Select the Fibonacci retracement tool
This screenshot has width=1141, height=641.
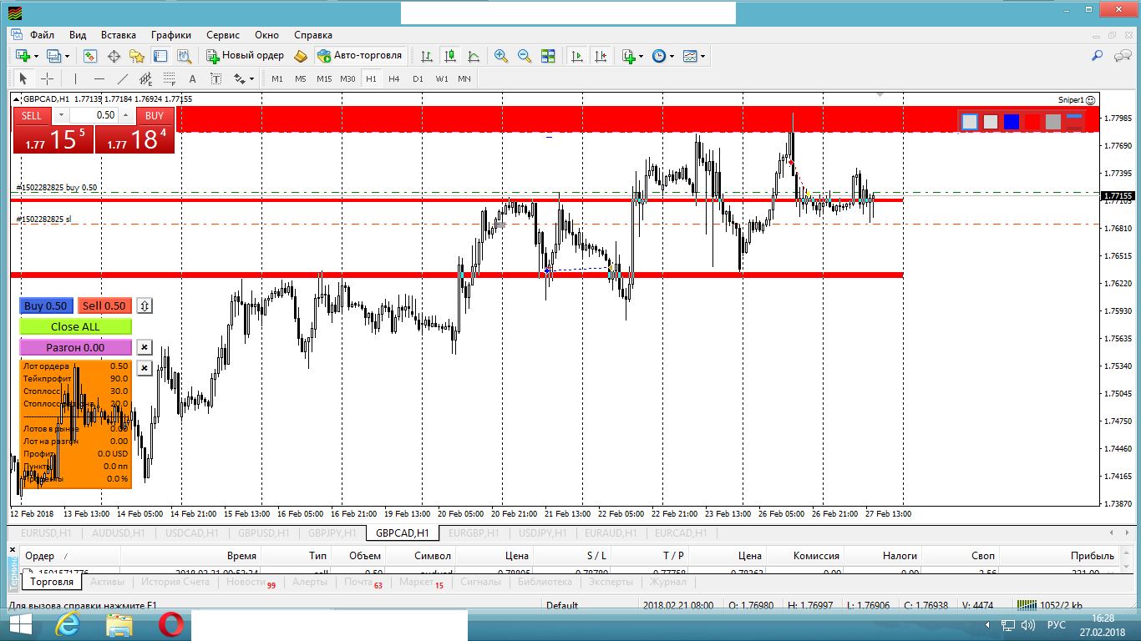tap(170, 78)
